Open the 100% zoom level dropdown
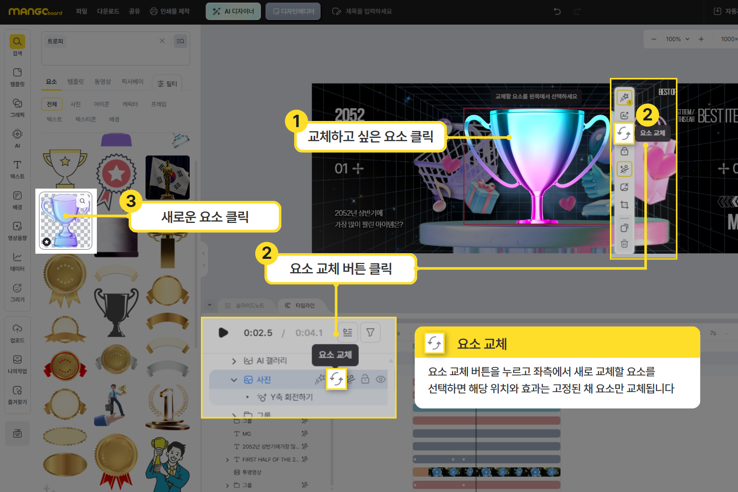Screen dimensions: 738x492 tap(678, 39)
